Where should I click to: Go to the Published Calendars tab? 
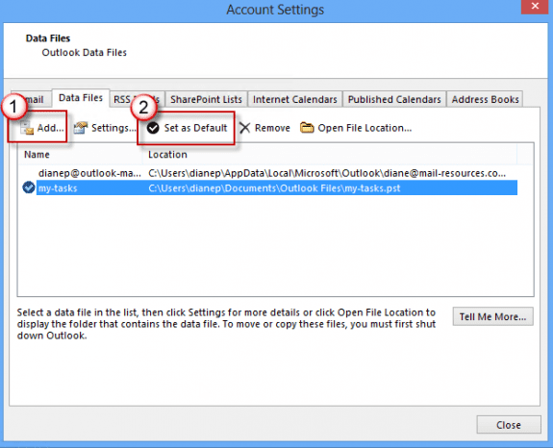point(394,99)
